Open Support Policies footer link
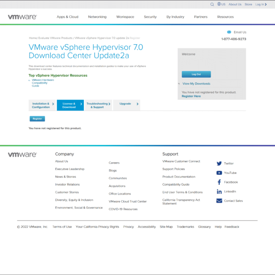This screenshot has height=275, width=275. (x=173, y=169)
